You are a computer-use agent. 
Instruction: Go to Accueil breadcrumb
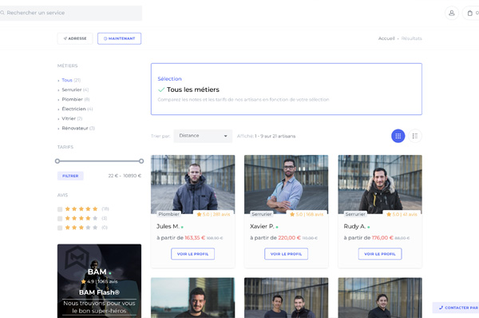coord(386,38)
